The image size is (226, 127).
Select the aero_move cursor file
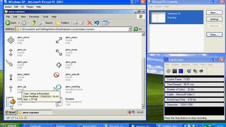(x=18, y=40)
